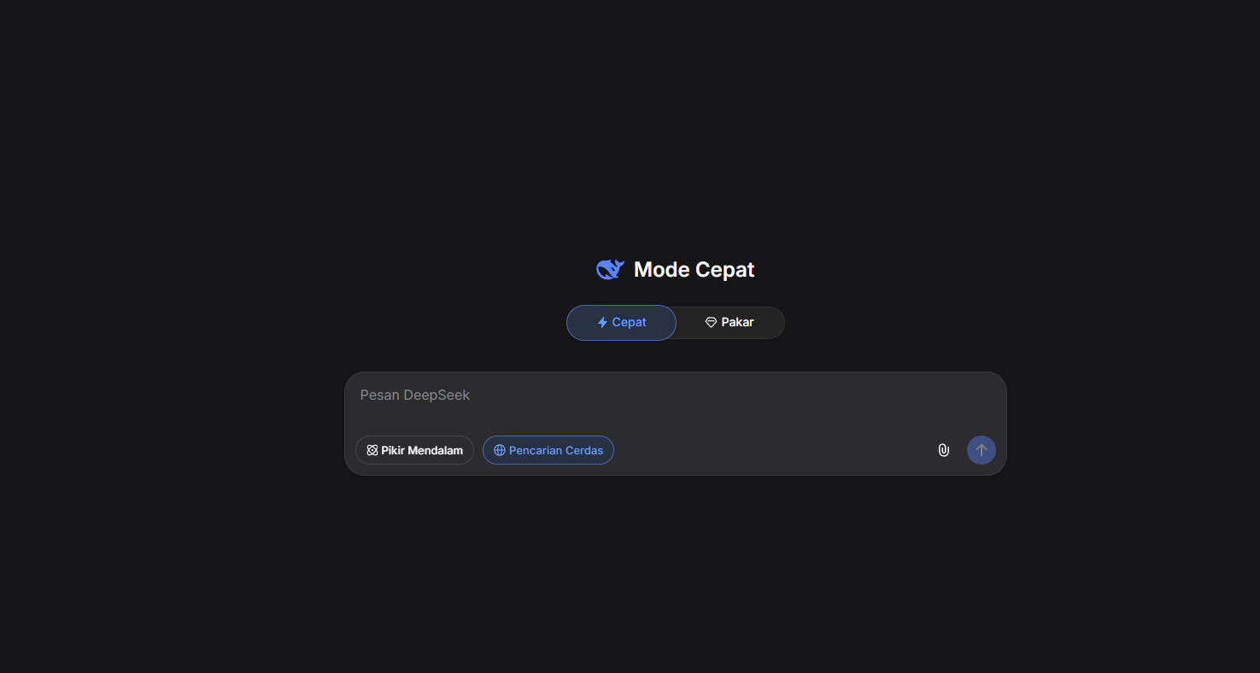
Task: Click the up-arrow icon in the message box
Action: [981, 450]
